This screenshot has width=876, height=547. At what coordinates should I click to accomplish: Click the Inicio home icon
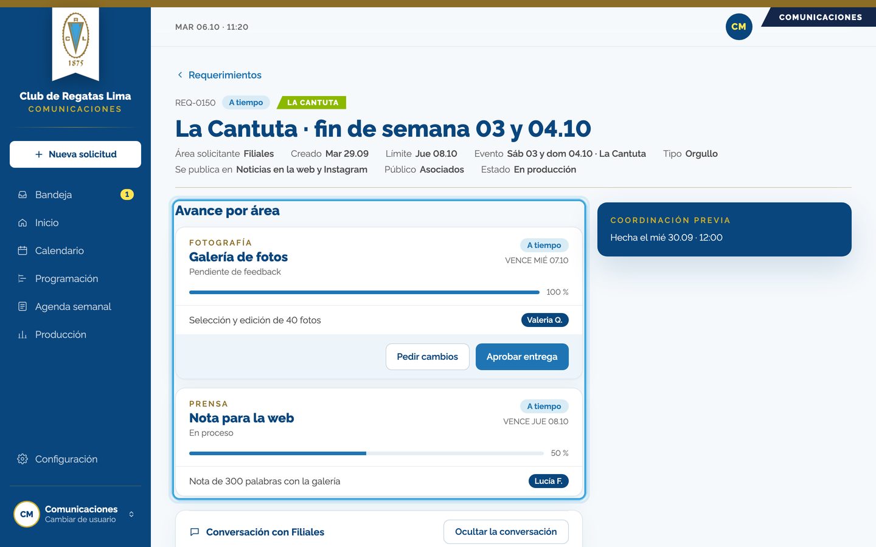pyautogui.click(x=23, y=222)
